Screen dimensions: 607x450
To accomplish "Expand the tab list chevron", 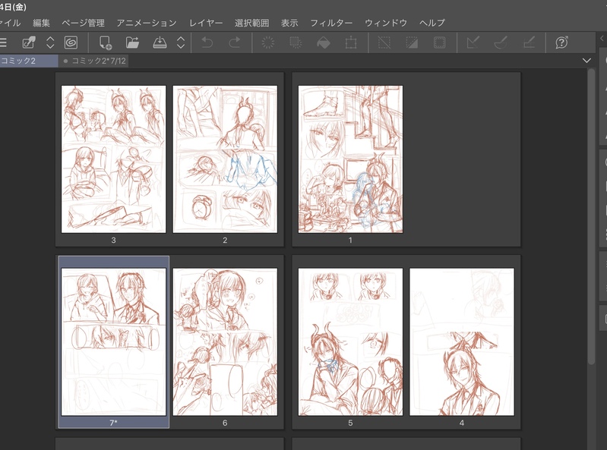I will 586,61.
